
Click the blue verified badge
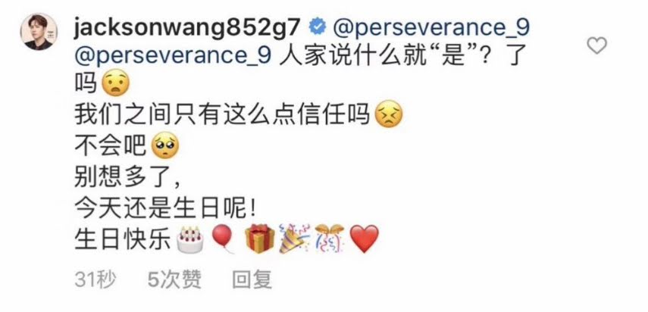pyautogui.click(x=318, y=28)
